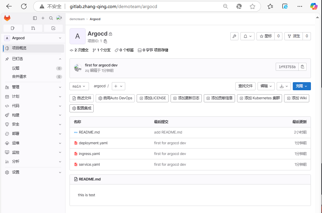Add page to favorites star icon

click(252, 6)
